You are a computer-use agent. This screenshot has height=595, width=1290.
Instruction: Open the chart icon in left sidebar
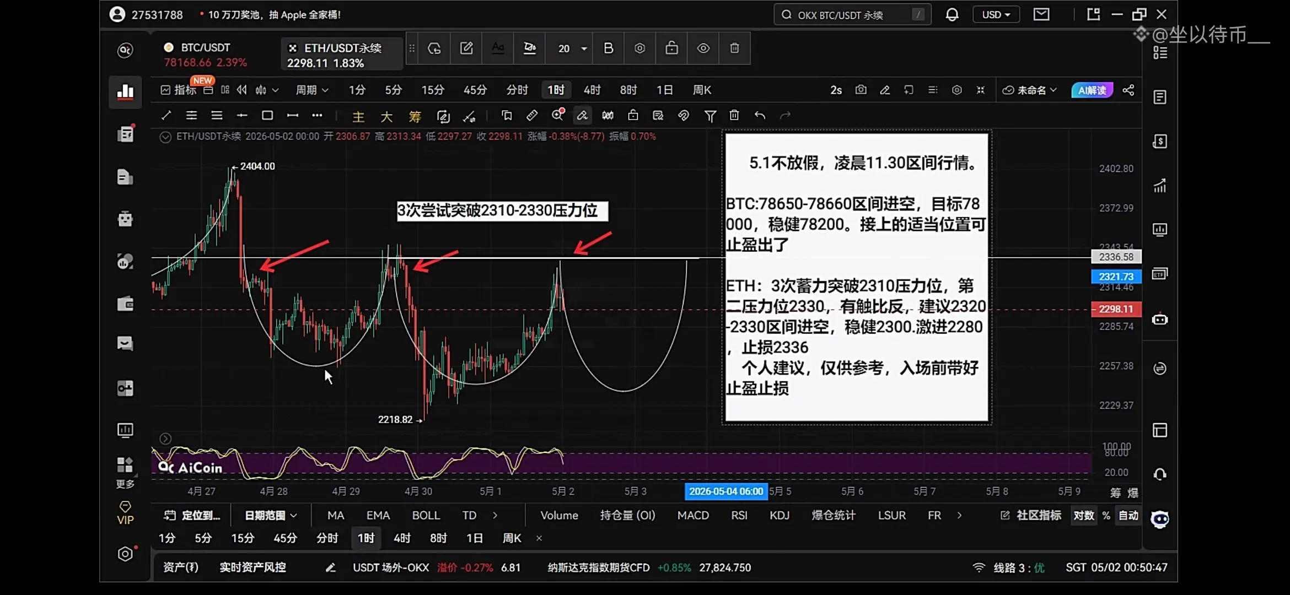(125, 91)
